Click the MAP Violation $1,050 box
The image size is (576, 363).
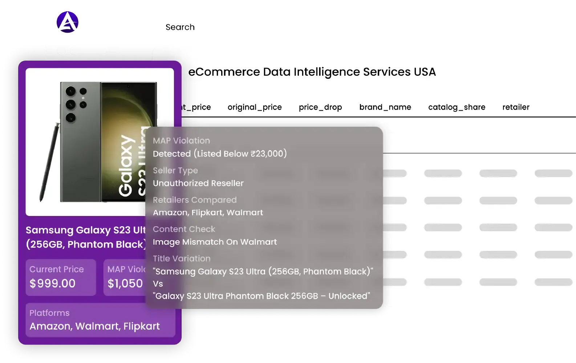point(125,277)
